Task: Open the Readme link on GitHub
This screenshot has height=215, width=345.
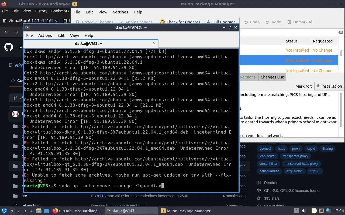Action: coord(271,183)
